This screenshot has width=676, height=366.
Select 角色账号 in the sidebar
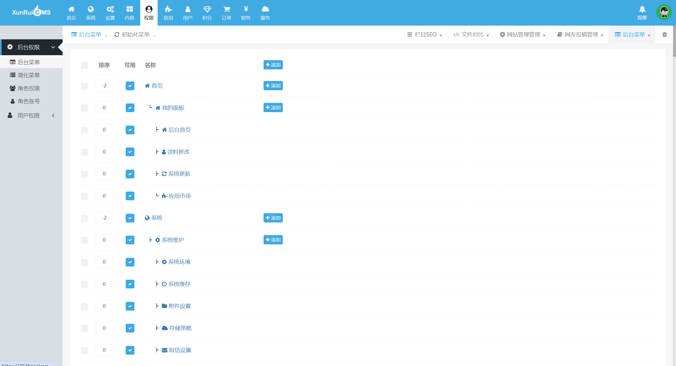pyautogui.click(x=31, y=101)
